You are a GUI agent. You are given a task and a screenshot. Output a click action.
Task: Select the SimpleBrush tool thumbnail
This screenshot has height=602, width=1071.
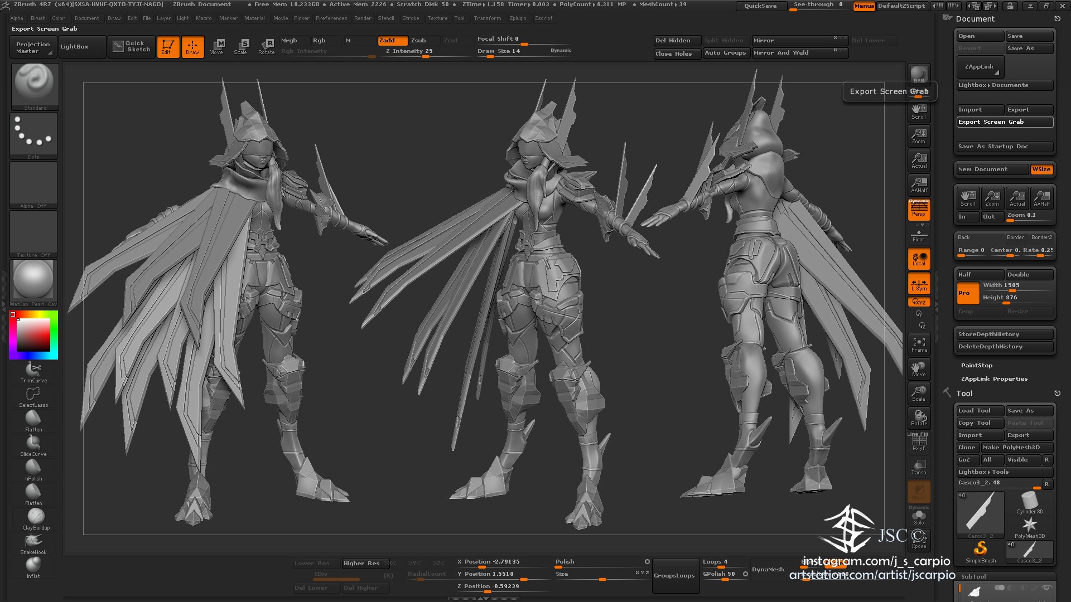(980, 552)
